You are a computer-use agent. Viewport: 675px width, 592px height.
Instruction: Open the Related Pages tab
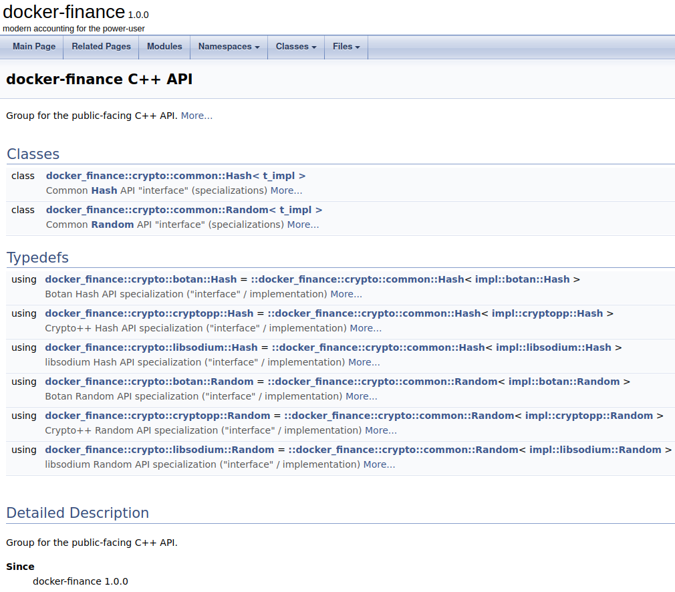pyautogui.click(x=101, y=47)
